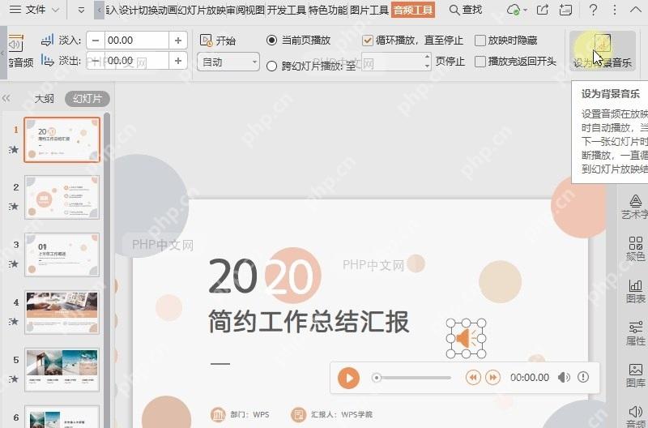Open the 自动 start mode dropdown
Screen dimensions: 648x428
tap(228, 62)
